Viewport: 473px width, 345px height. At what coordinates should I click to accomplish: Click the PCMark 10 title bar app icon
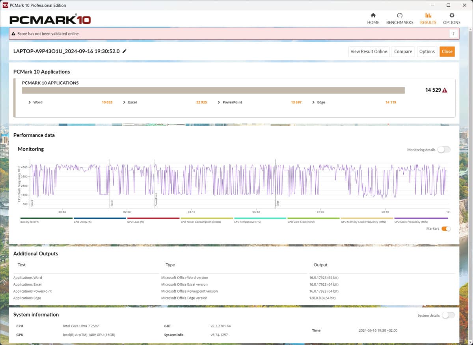pyautogui.click(x=5, y=5)
